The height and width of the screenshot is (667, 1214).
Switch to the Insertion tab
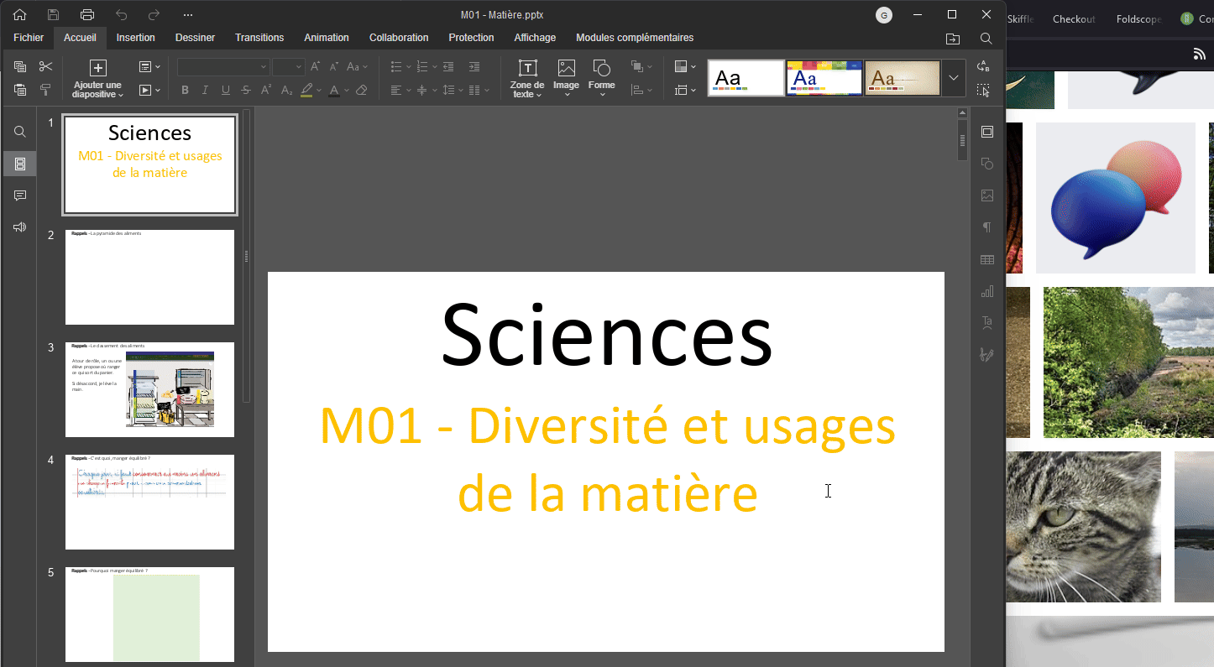click(135, 38)
